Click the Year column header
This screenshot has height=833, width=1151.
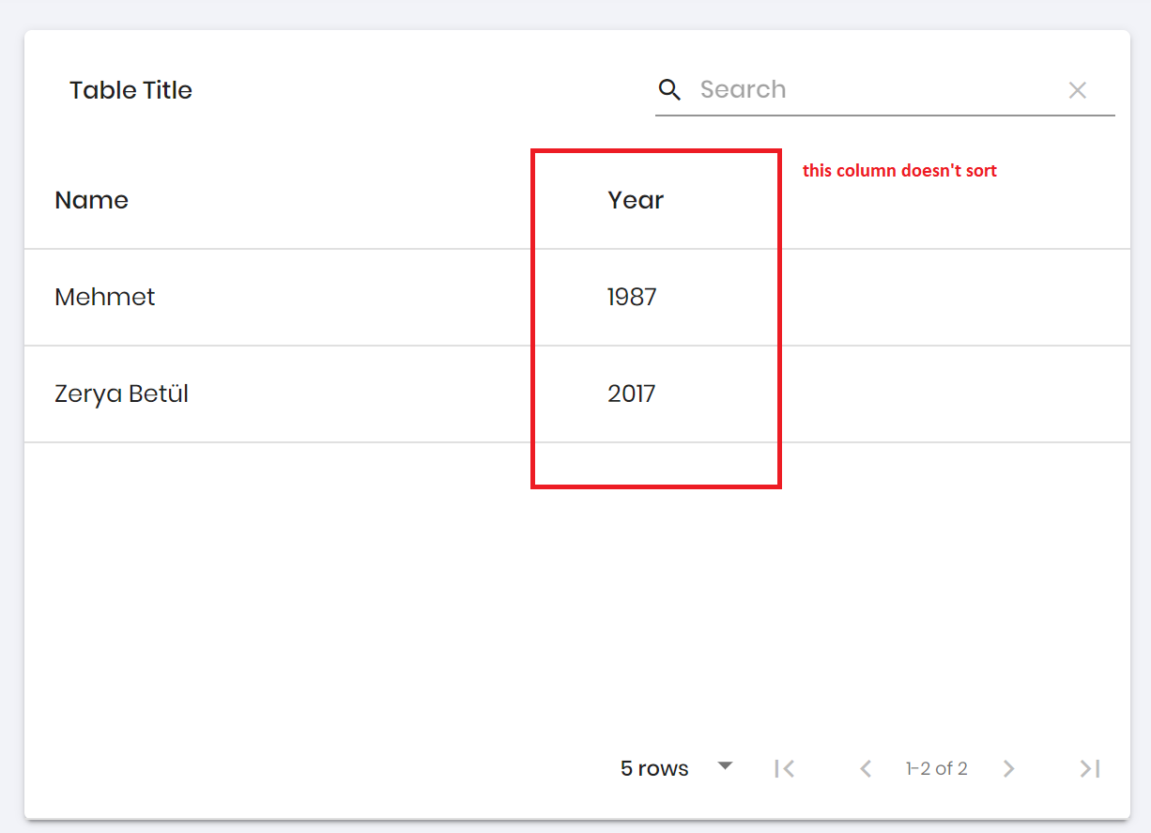635,200
